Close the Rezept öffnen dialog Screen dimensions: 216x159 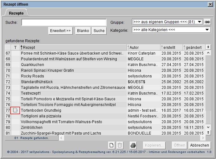click(210, 4)
